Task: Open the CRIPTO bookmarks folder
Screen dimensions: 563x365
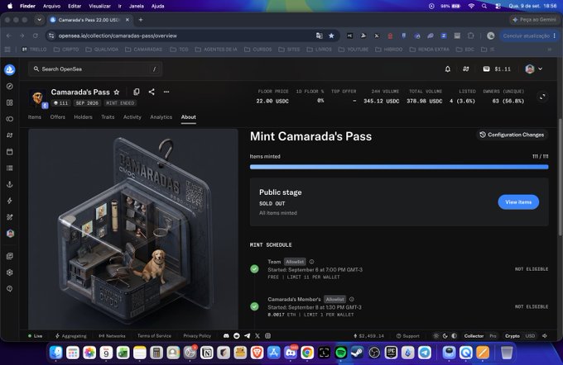Action: click(x=66, y=50)
